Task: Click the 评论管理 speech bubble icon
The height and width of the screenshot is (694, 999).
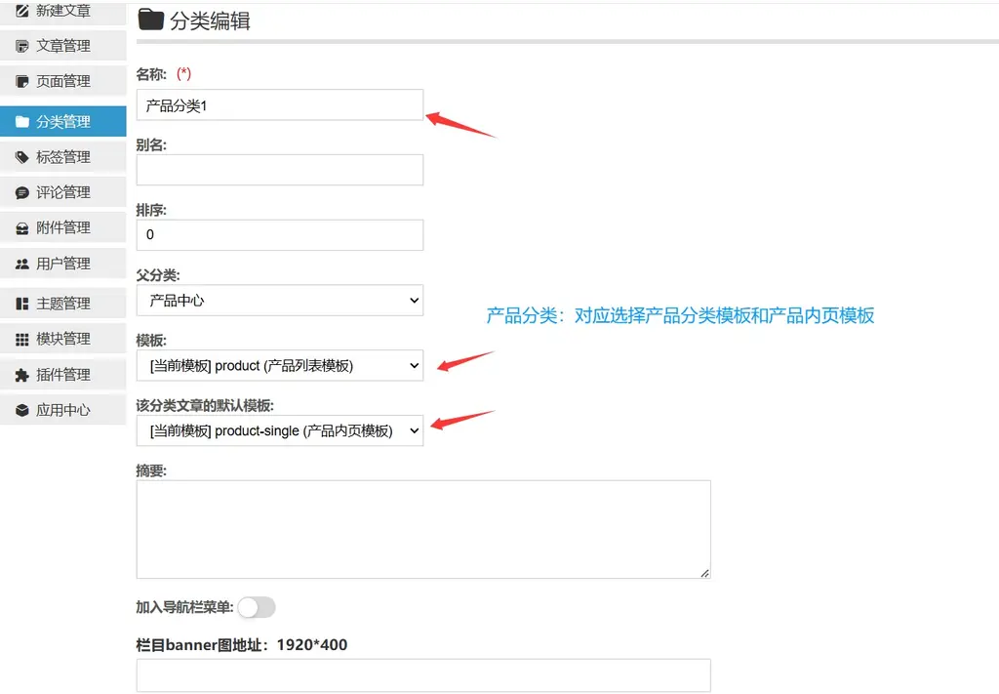Action: click(21, 191)
